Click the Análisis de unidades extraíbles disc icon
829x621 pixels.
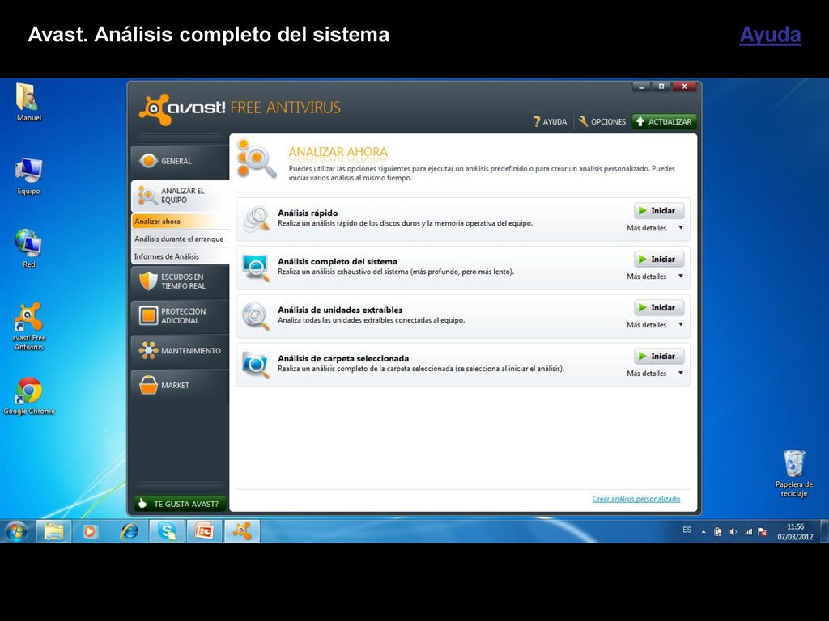coord(257,316)
